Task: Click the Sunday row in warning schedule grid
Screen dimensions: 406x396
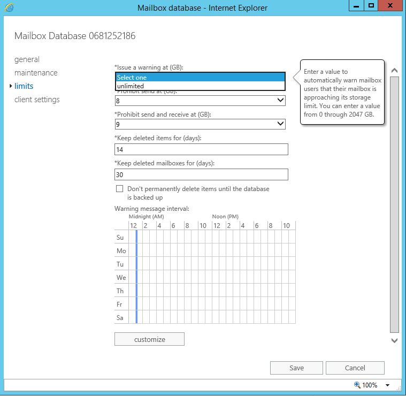Action: (211, 237)
